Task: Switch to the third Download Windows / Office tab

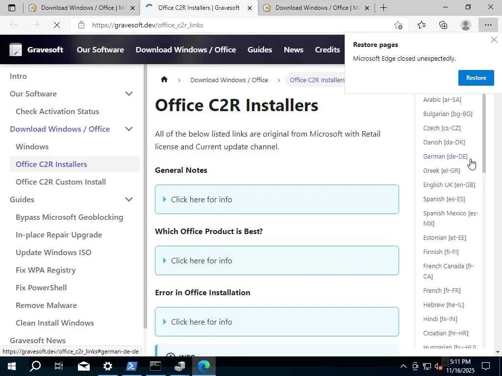Action: point(315,8)
